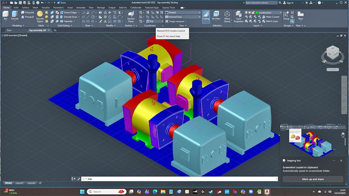The width and height of the screenshot is (349, 196).
Task: Switch to the Visualize ribbon tab
Action: click(46, 7)
